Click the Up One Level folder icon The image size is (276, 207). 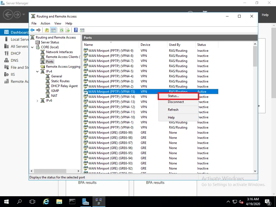tap(47, 30)
